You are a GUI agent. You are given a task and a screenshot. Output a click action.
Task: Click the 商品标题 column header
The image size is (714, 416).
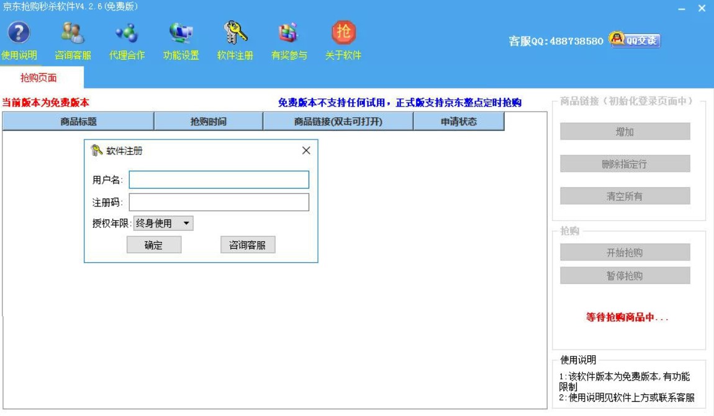pos(78,122)
